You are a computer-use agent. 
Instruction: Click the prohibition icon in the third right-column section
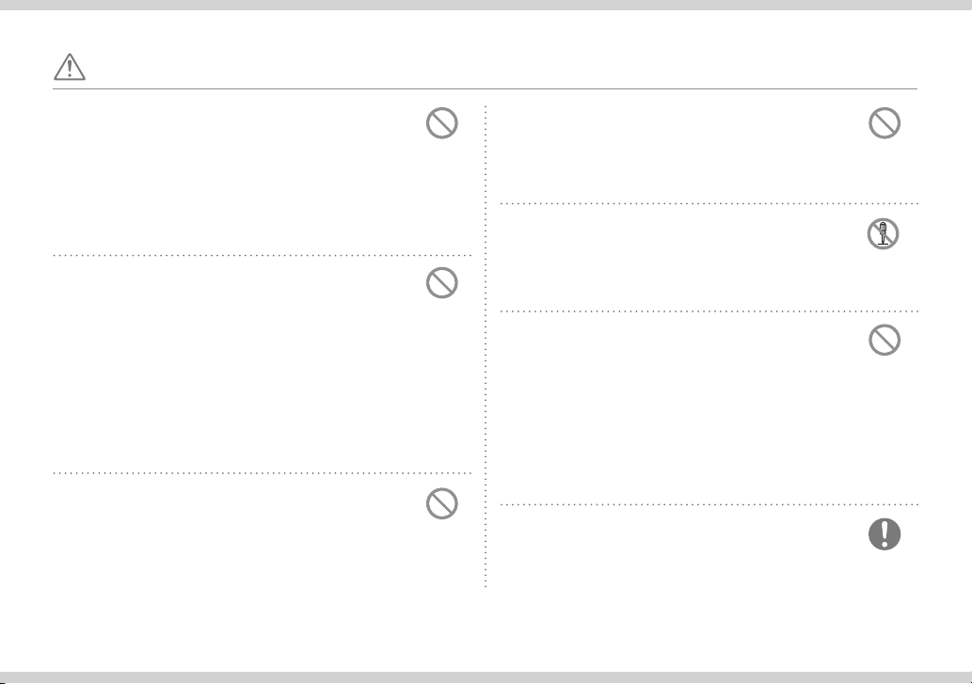tap(884, 340)
